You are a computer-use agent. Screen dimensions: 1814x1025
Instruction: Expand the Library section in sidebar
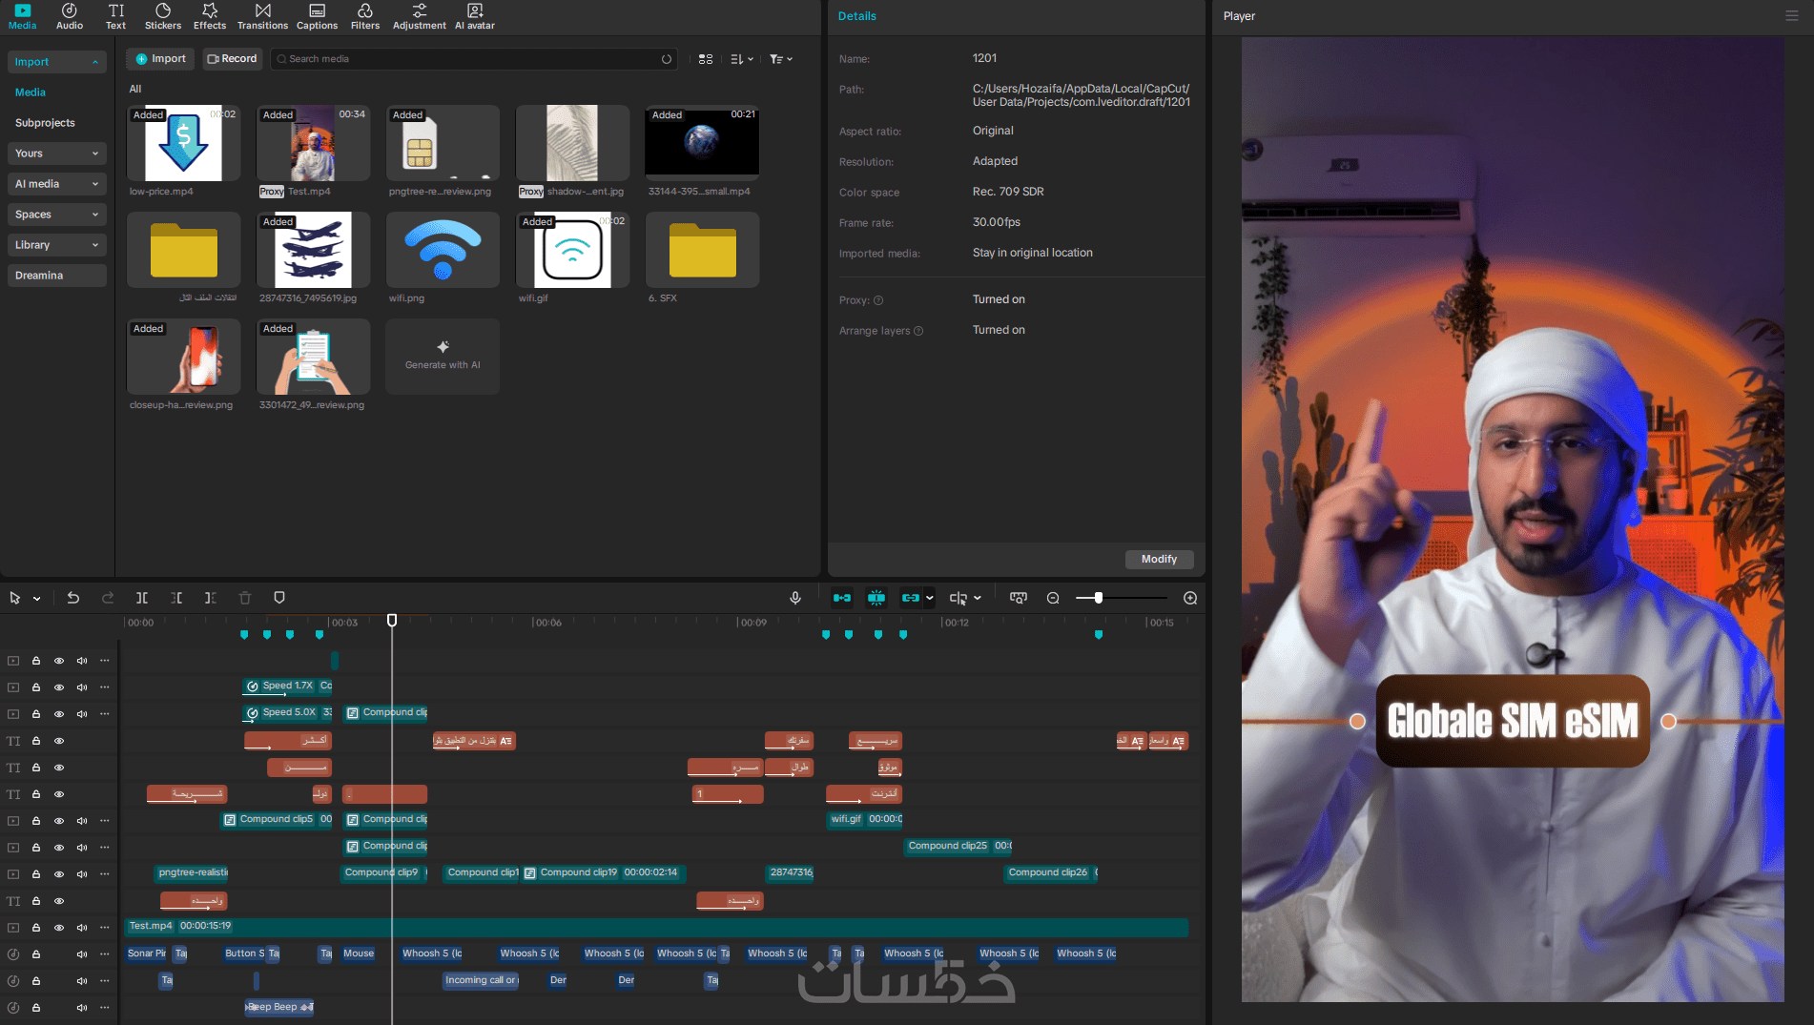point(56,245)
